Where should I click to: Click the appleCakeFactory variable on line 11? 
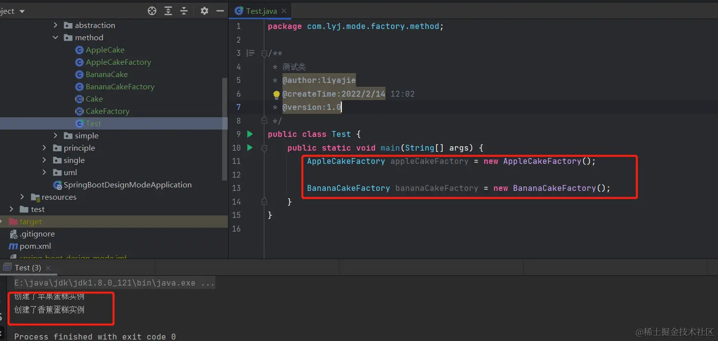click(429, 161)
